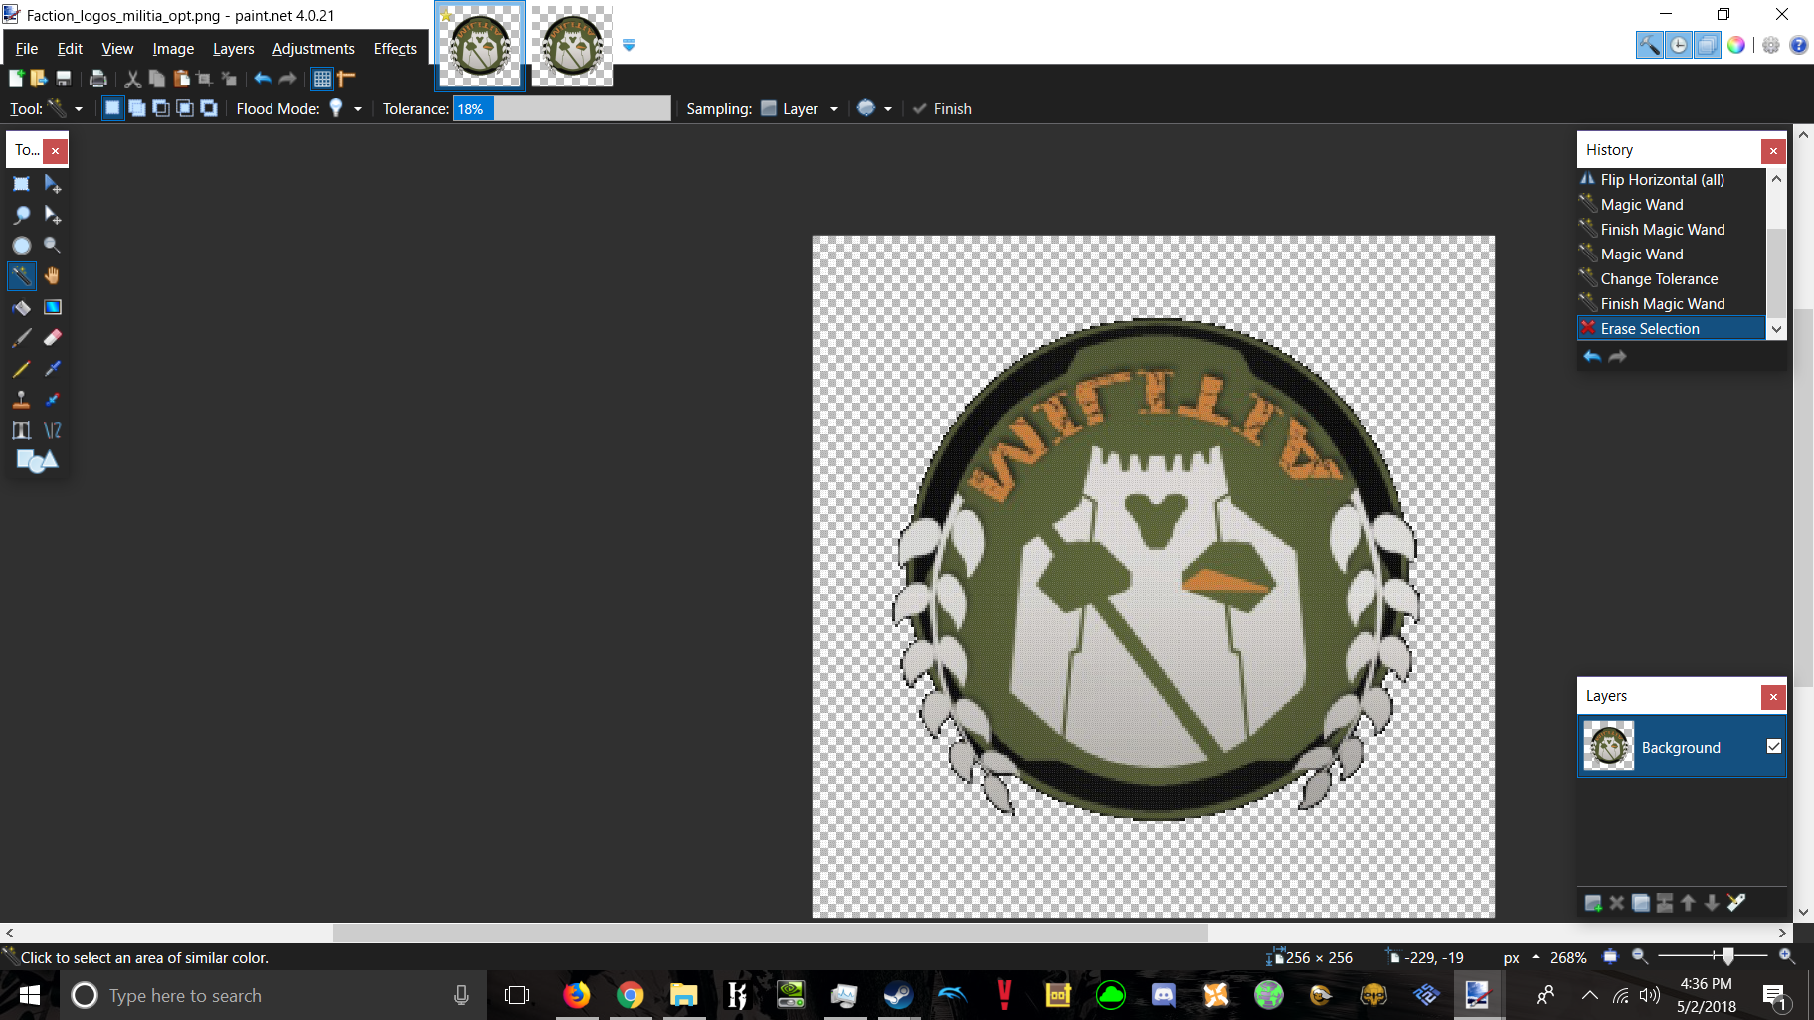Screen dimensions: 1814x1020
Task: Switch Flood Mode to global sampling
Action: [335, 108]
